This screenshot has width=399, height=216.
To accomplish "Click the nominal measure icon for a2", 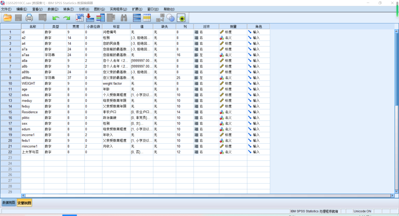I will (222, 38).
